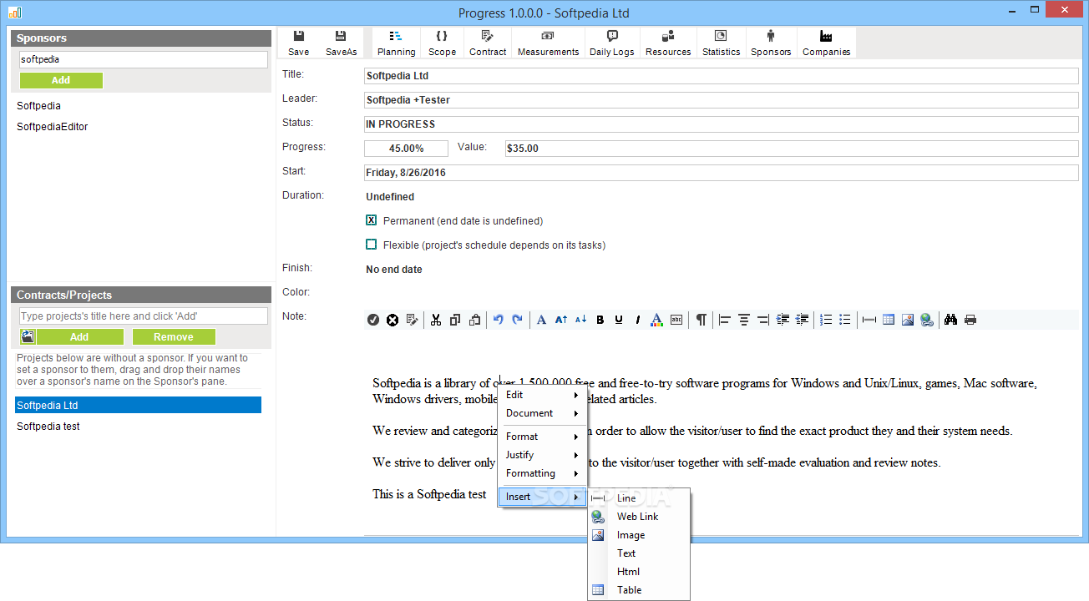The image size is (1089, 601).
Task: Paste using the clipboard icon
Action: tap(474, 320)
